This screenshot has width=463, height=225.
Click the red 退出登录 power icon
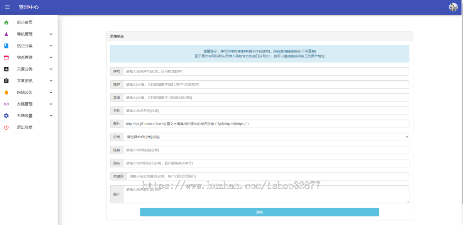point(6,127)
